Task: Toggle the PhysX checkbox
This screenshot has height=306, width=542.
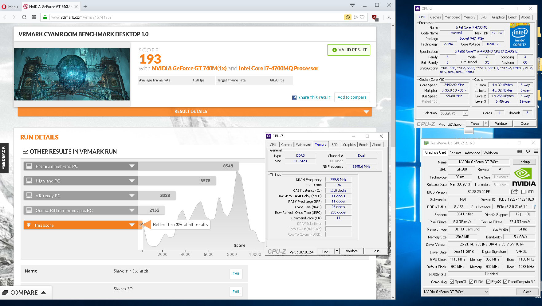Action: (x=488, y=282)
